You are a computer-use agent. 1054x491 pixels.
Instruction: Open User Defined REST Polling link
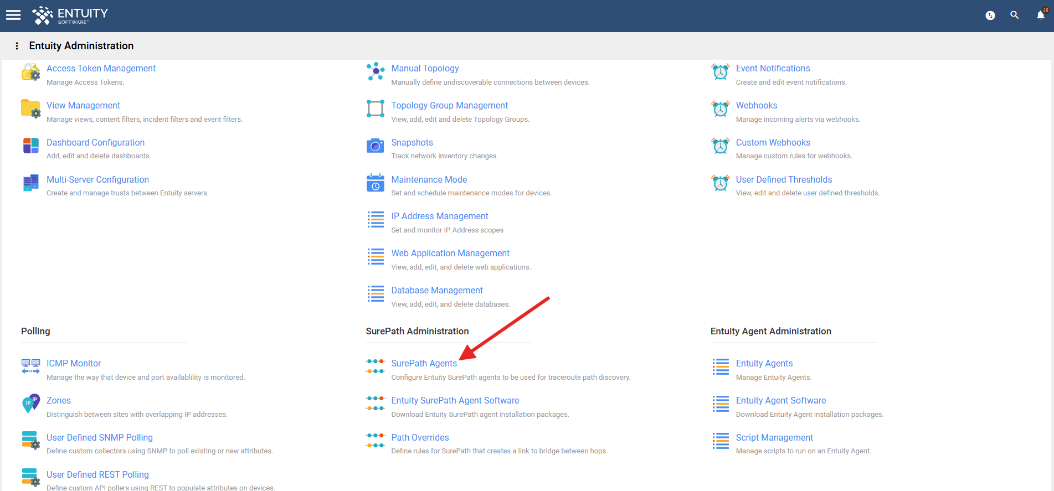97,474
